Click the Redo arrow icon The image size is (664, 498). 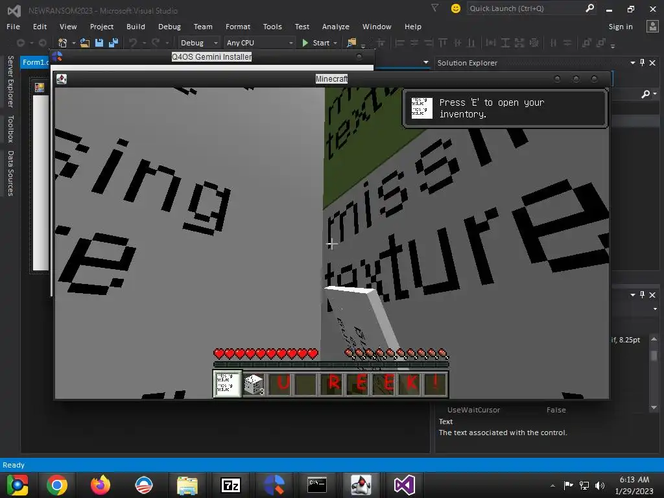pyautogui.click(x=156, y=43)
